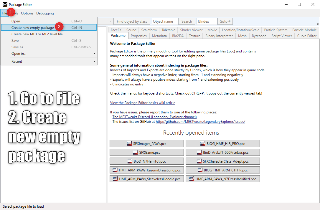Open the File menu
Screen dimensions: 320x210
pos(4,13)
